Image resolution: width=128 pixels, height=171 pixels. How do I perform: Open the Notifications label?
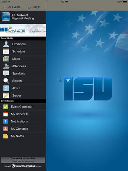click(x=19, y=121)
